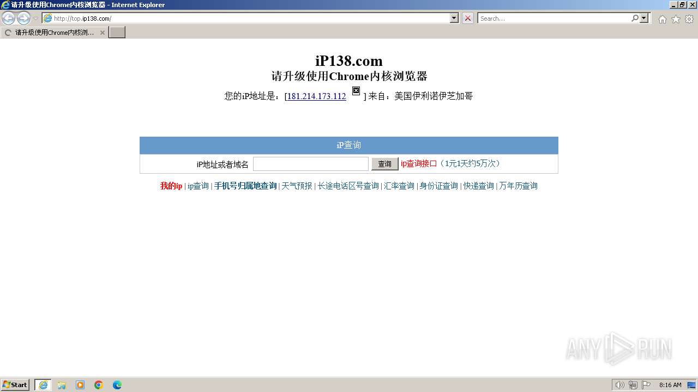Click the IP地址或者域名 input field
Image resolution: width=698 pixels, height=392 pixels.
[x=311, y=164]
